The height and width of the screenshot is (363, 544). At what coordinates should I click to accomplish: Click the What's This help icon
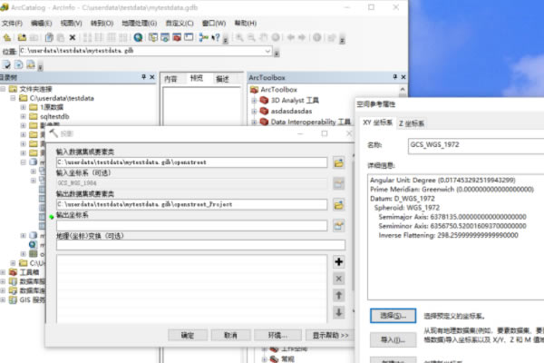point(216,37)
